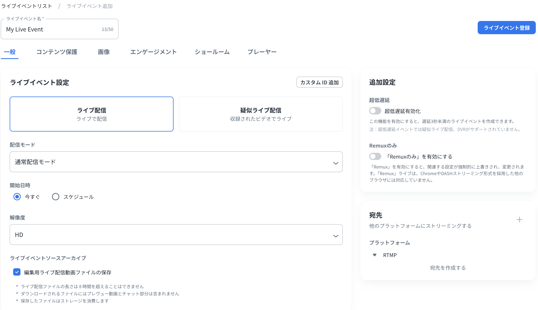Click 宛先を作成する link
538x310 pixels.
point(448,268)
